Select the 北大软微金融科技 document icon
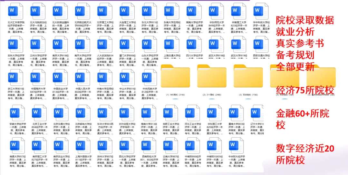Screen dimensions: 348x175 tap(60, 11)
